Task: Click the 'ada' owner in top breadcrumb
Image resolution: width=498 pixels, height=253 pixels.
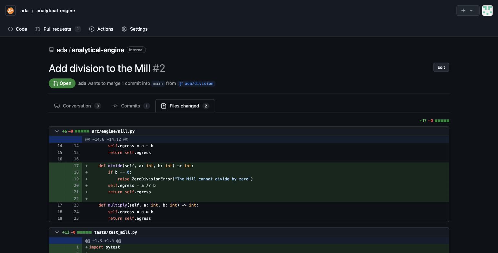Action: [25, 11]
